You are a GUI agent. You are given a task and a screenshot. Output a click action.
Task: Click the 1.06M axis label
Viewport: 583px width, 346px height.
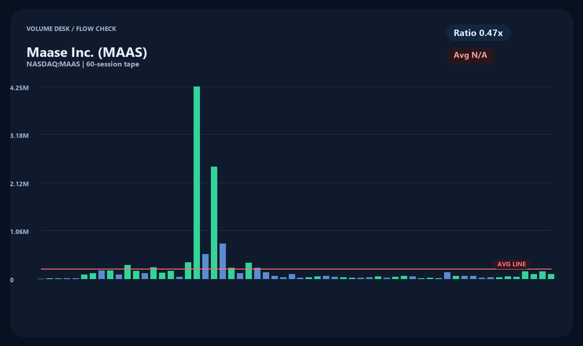[x=19, y=232]
